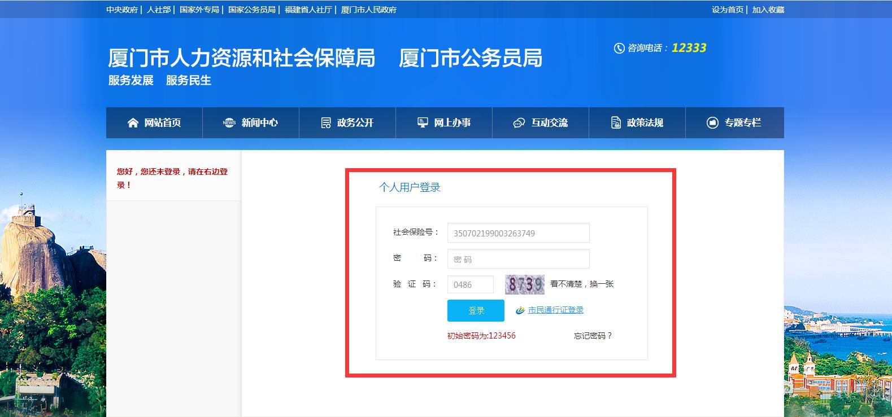
Task: Click the chat bubble icon beside 互动交流
Action: [x=519, y=123]
